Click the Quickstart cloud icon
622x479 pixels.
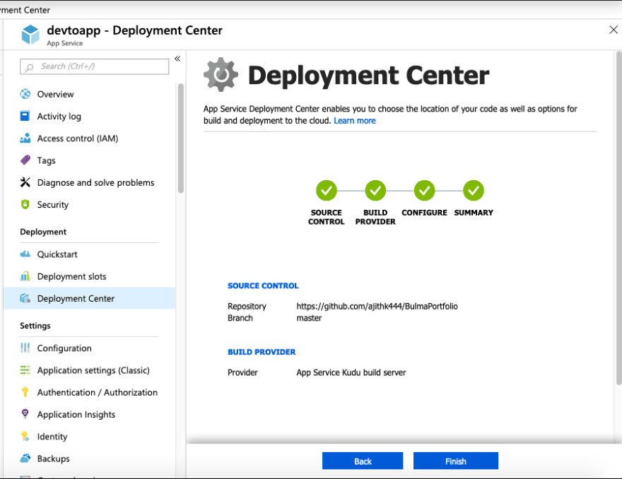[25, 254]
